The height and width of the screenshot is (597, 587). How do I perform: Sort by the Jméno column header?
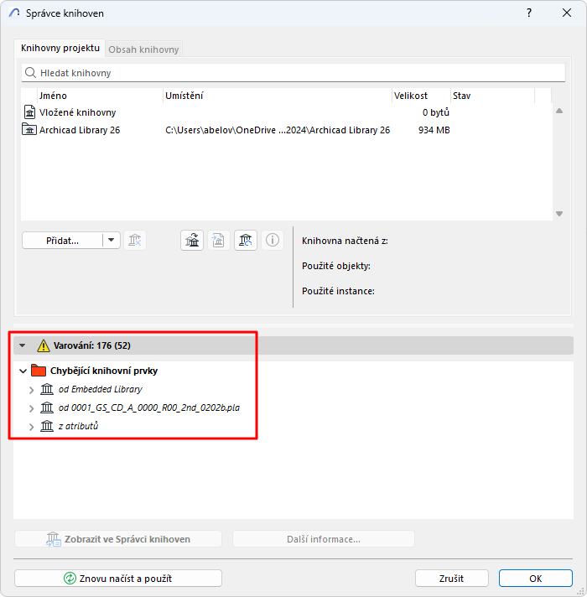coord(100,96)
